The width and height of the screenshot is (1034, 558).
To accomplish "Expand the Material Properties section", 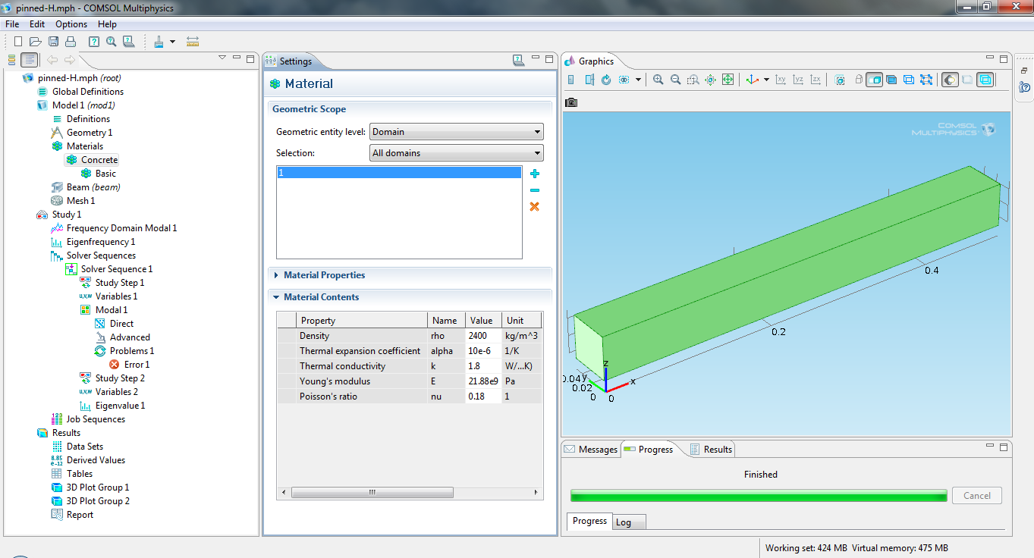I will [324, 275].
